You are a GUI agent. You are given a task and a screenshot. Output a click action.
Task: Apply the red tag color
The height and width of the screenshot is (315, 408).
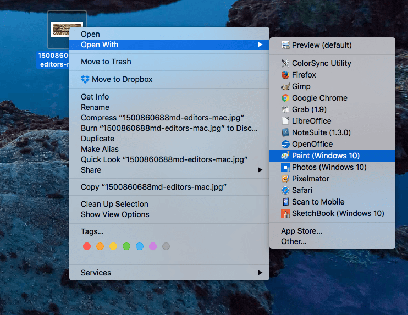point(87,246)
